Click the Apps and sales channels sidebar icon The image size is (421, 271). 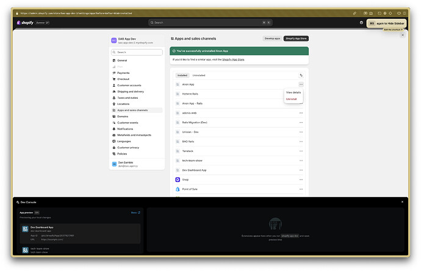[x=114, y=110]
